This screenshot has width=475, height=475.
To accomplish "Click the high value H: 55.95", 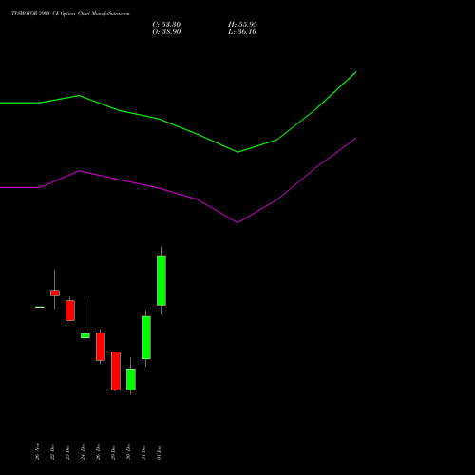I will [242, 25].
